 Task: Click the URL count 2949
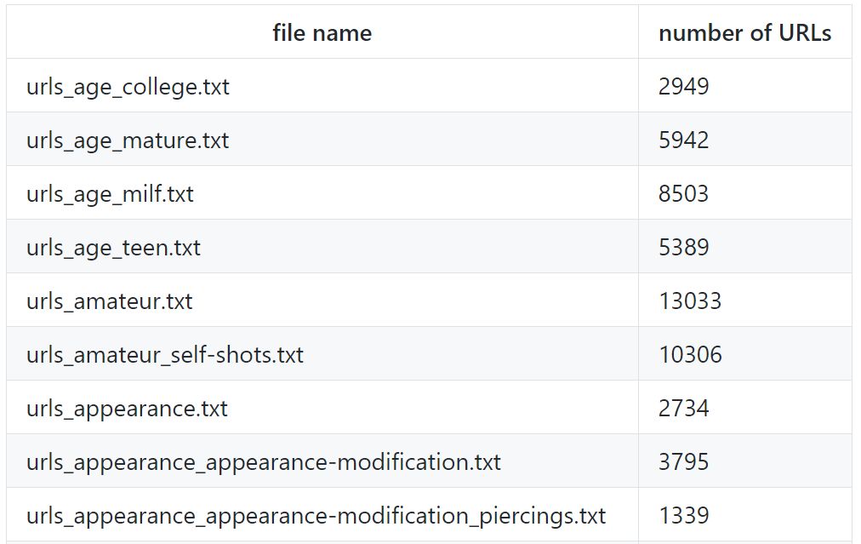coord(683,87)
